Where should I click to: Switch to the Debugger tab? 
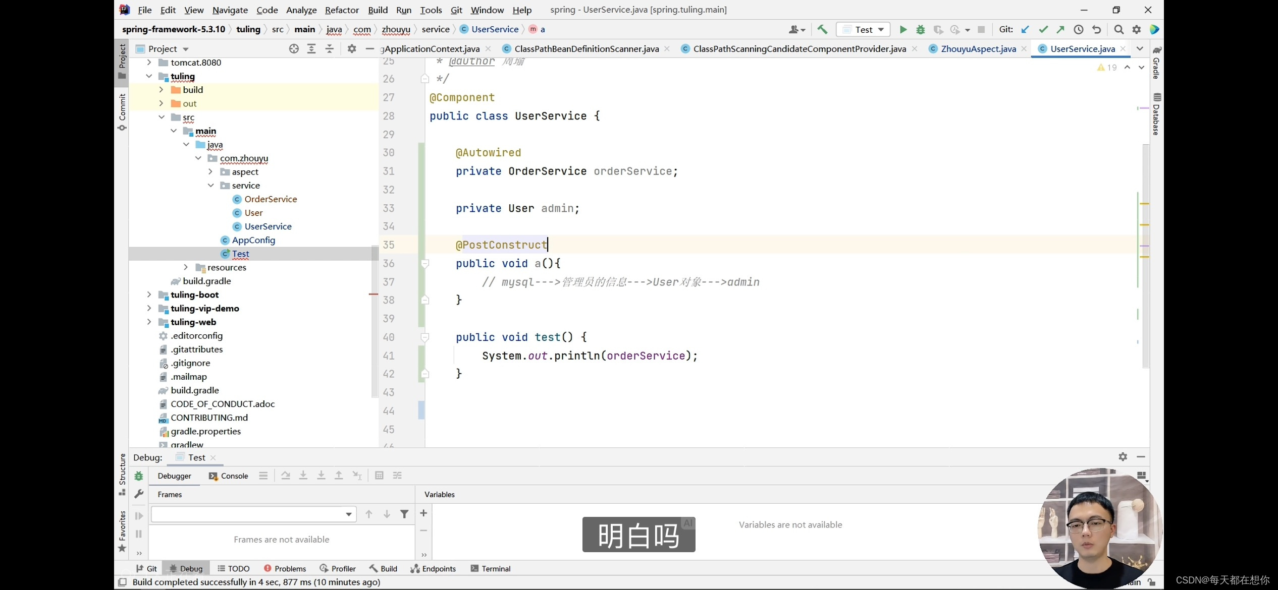coord(175,475)
